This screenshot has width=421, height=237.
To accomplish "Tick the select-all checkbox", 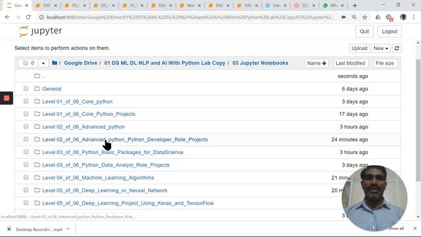I will [25, 63].
